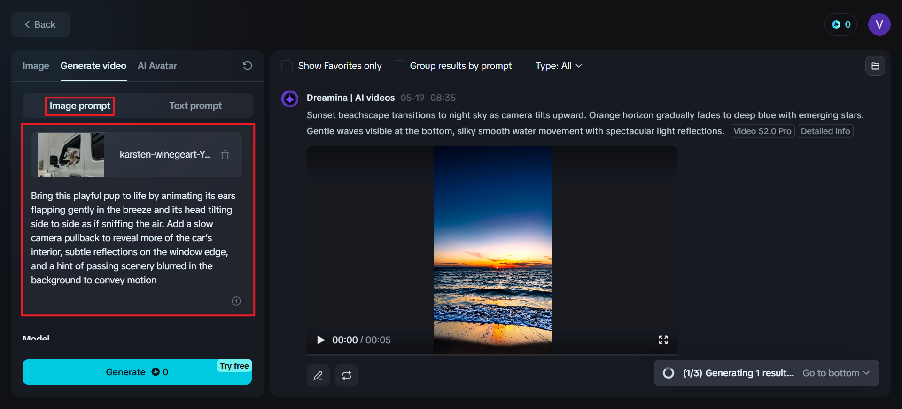The width and height of the screenshot is (902, 409).
Task: Expand Go to bottom menu
Action: tap(835, 373)
